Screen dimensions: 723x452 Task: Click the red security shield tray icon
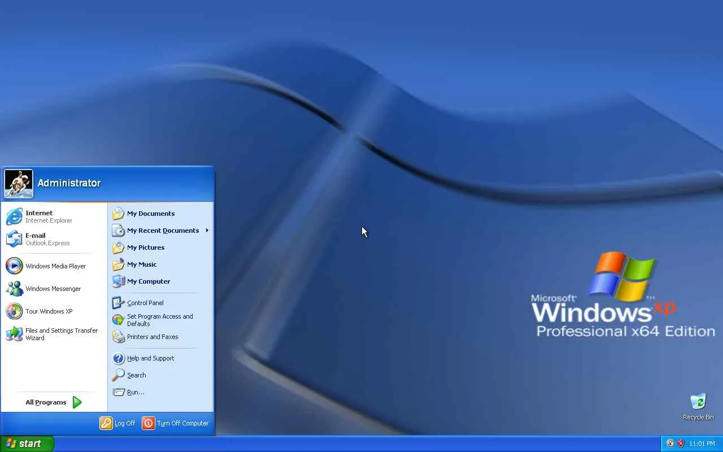681,444
